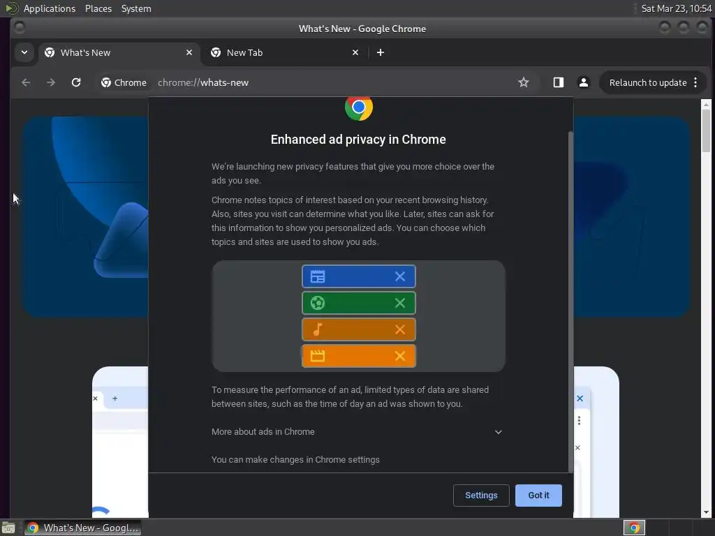
Task: Remove the green sports topic chip
Action: tap(400, 303)
